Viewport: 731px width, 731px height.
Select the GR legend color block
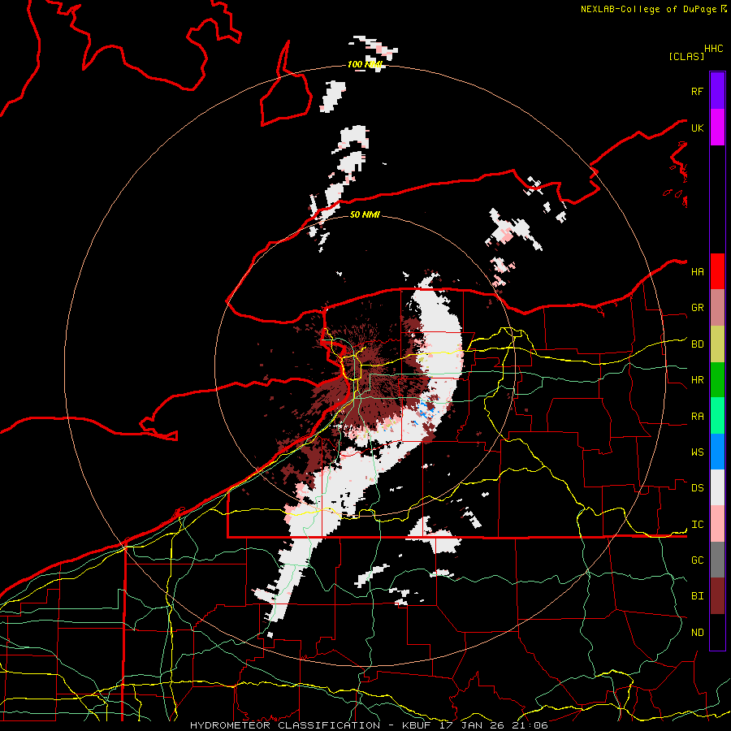tap(717, 308)
